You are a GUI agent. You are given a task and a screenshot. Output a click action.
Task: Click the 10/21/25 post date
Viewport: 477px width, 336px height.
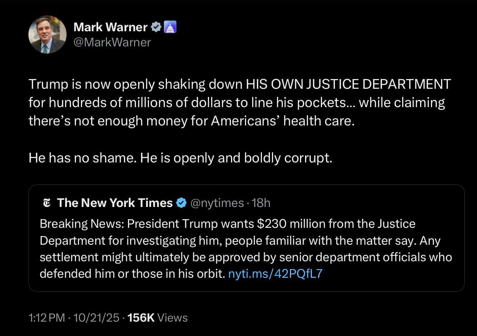96,318
